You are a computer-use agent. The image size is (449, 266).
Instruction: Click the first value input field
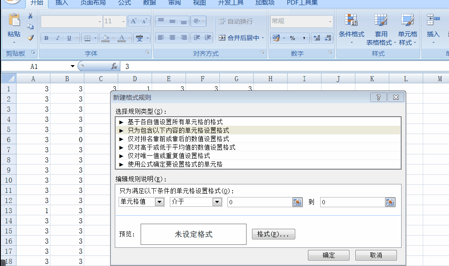click(260, 202)
